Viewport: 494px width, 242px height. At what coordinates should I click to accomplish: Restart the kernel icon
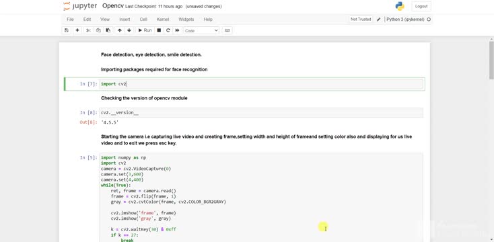pyautogui.click(x=168, y=30)
